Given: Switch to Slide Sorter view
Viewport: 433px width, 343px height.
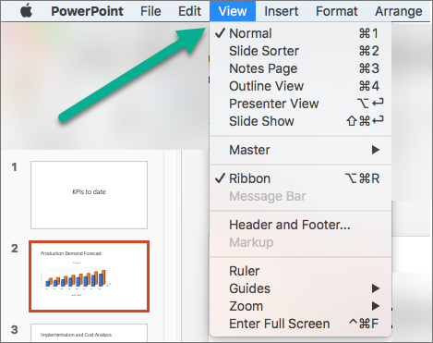Looking at the screenshot, I should (300, 51).
